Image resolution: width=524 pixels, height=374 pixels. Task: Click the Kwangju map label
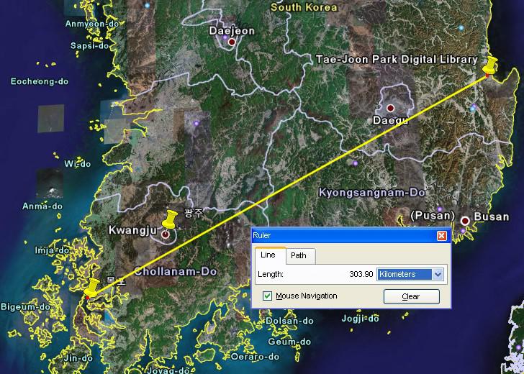pos(132,230)
